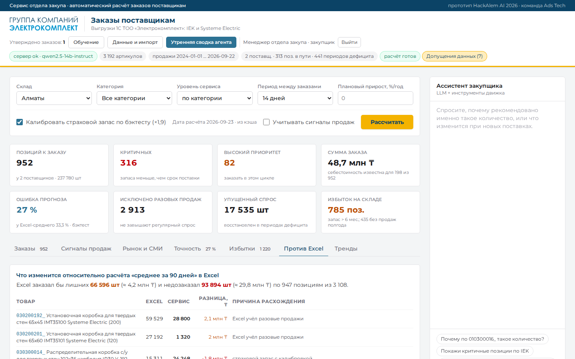
Task: Open Утренняя сводка агента
Action: tap(201, 42)
